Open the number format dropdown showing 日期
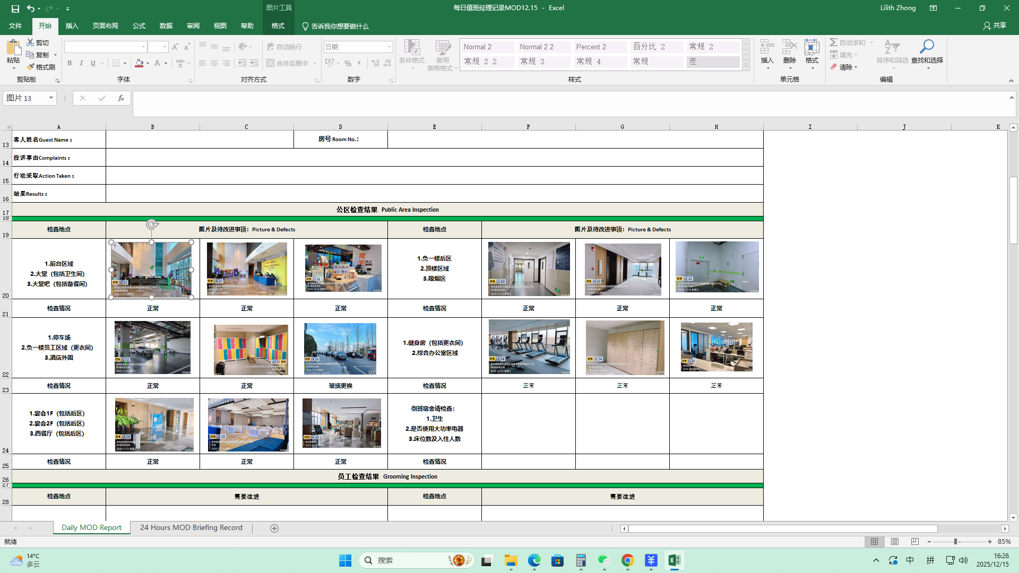 point(389,47)
